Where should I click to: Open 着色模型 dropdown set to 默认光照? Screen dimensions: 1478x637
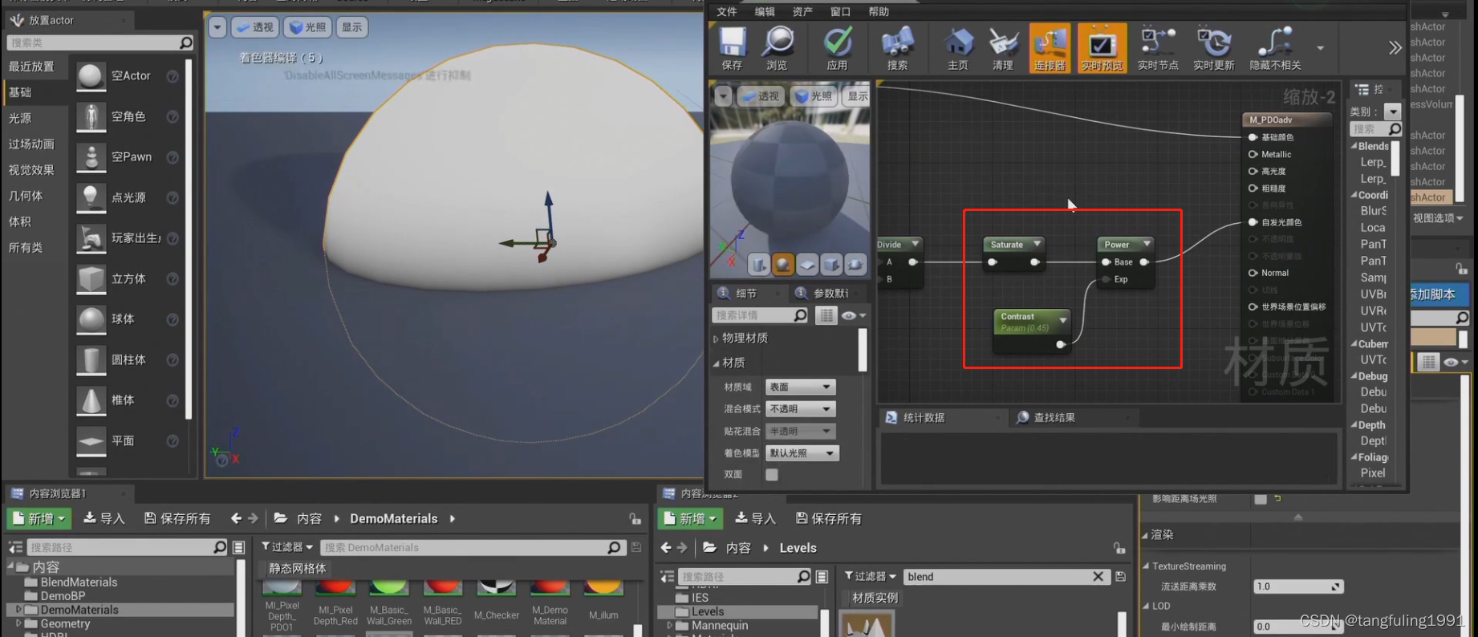pos(802,452)
